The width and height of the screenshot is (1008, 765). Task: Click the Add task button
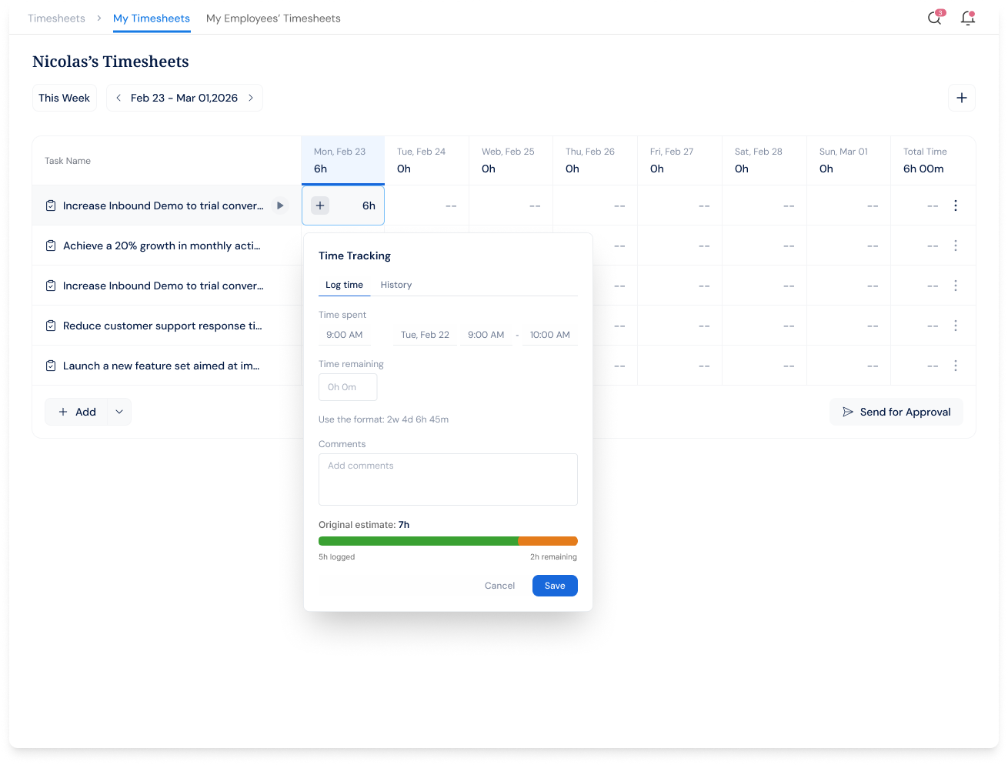(x=77, y=412)
